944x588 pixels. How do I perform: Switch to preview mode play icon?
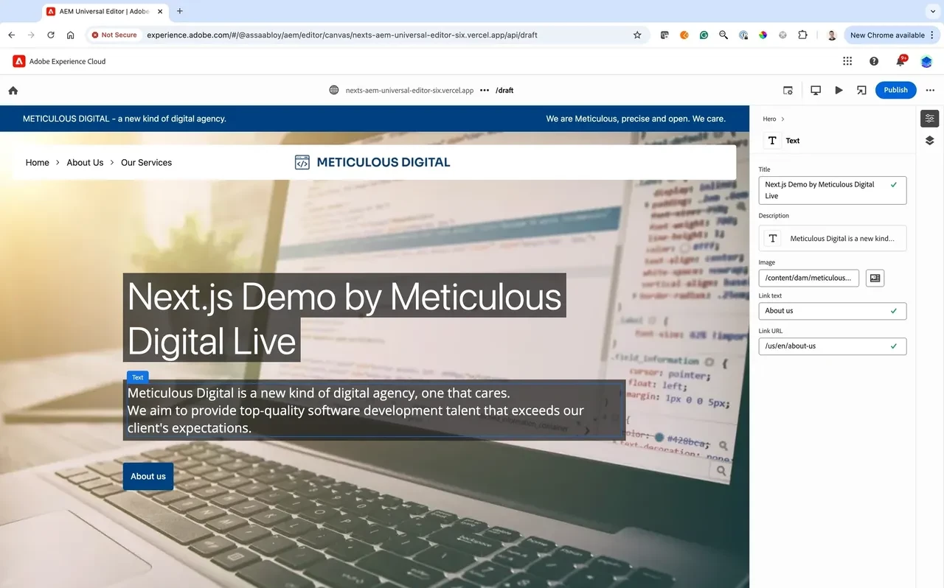(839, 90)
